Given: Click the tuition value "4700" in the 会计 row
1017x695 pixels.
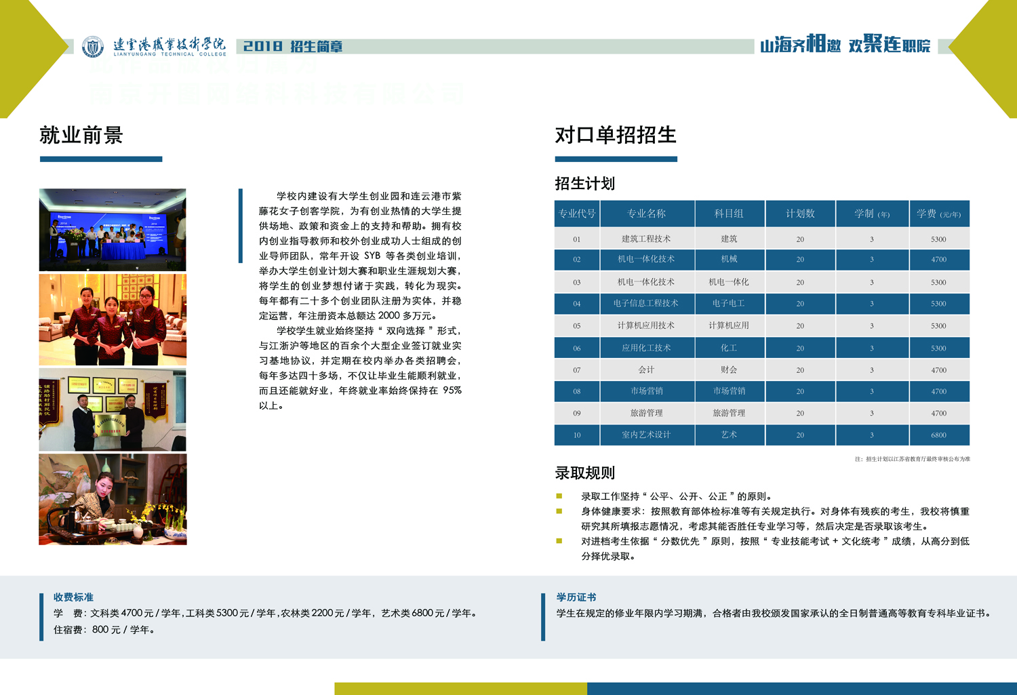Looking at the screenshot, I should (x=939, y=370).
